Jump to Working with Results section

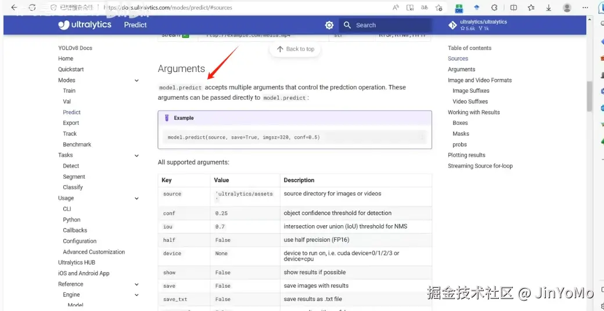[x=474, y=113]
